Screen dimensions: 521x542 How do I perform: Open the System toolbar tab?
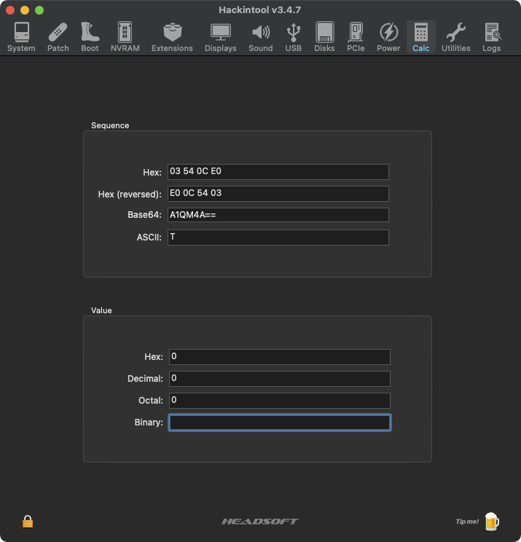point(21,37)
